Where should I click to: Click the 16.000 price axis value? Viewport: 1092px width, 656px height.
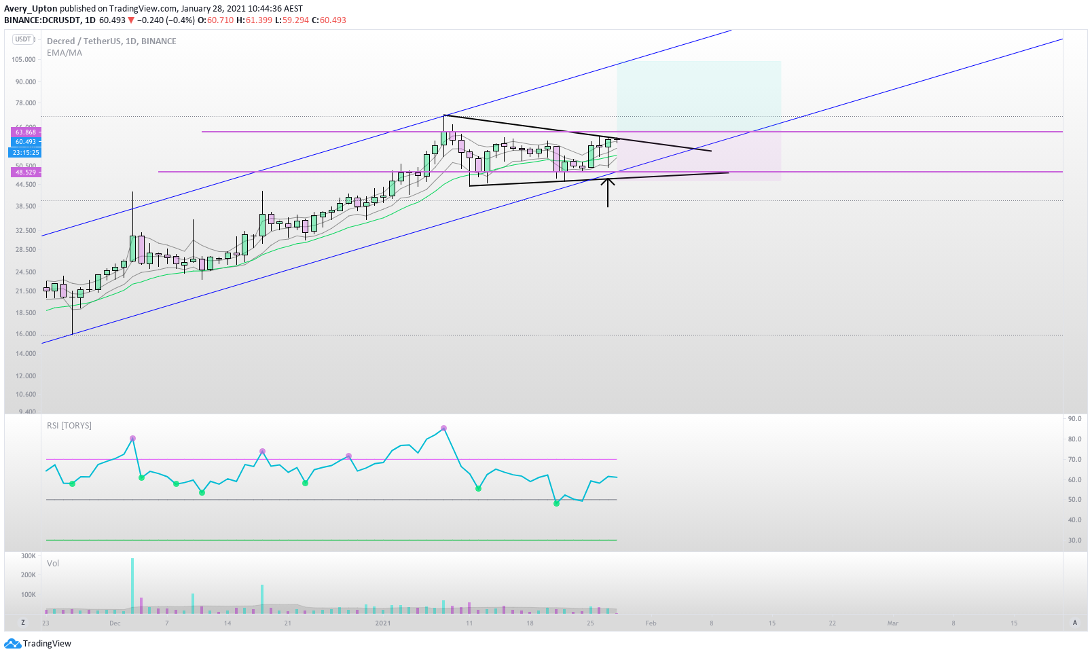point(26,334)
